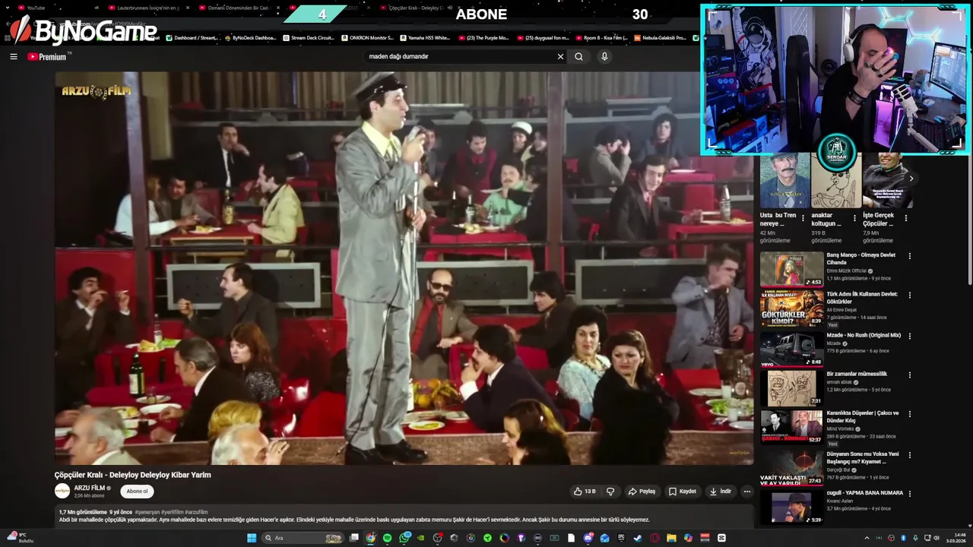The width and height of the screenshot is (973, 547).
Task: Open Windows Start menu
Action: [x=252, y=538]
